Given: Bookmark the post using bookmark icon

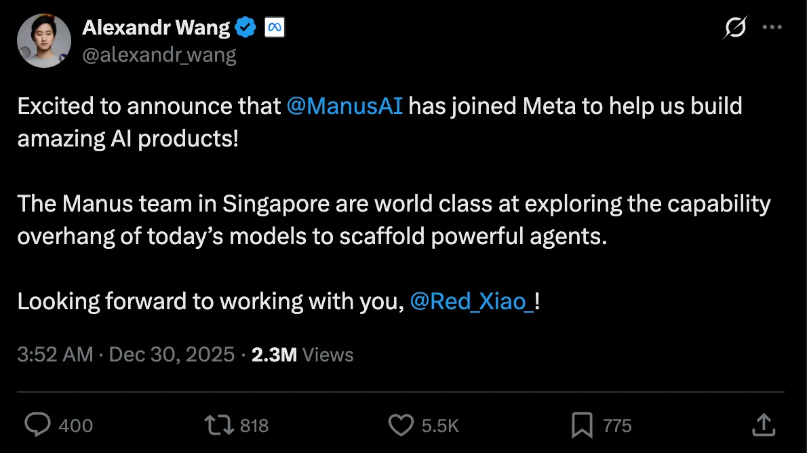Looking at the screenshot, I should click(582, 425).
